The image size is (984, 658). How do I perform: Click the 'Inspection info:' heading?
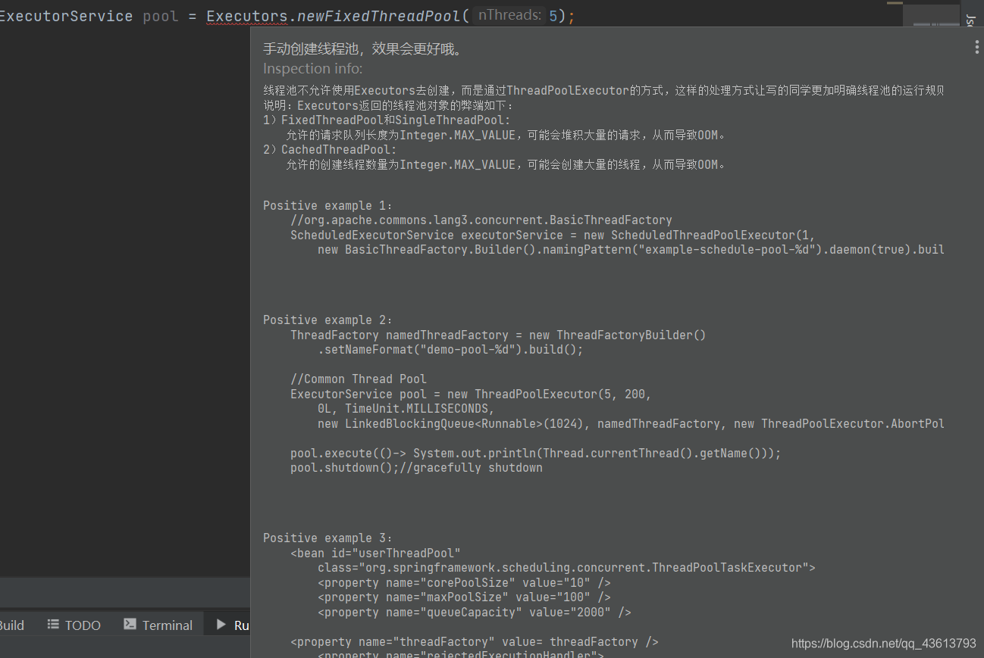pyautogui.click(x=313, y=69)
